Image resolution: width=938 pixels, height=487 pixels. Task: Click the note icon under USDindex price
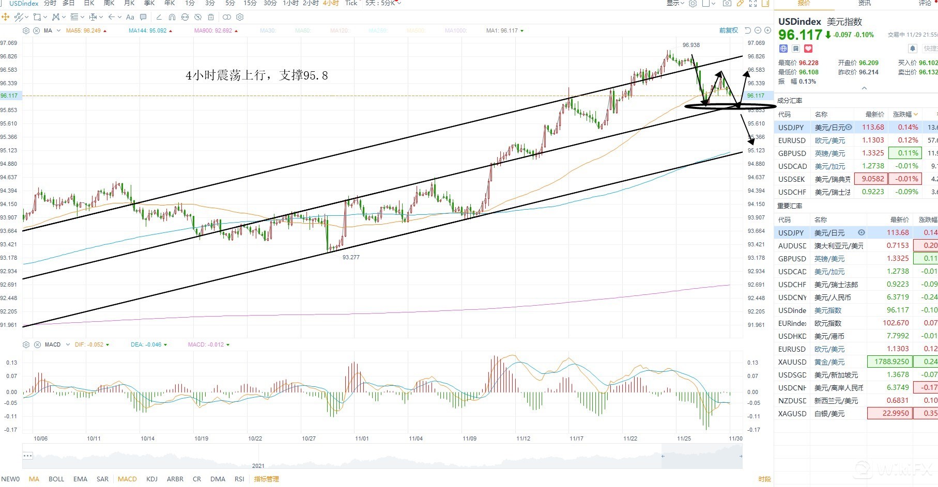click(x=796, y=49)
